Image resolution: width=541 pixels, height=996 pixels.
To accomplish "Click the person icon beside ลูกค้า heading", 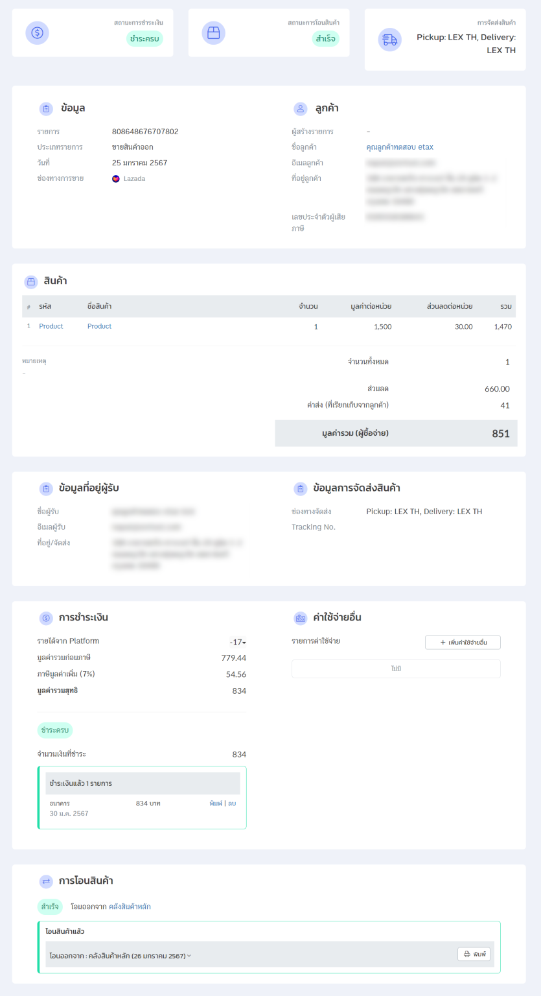I will click(299, 108).
